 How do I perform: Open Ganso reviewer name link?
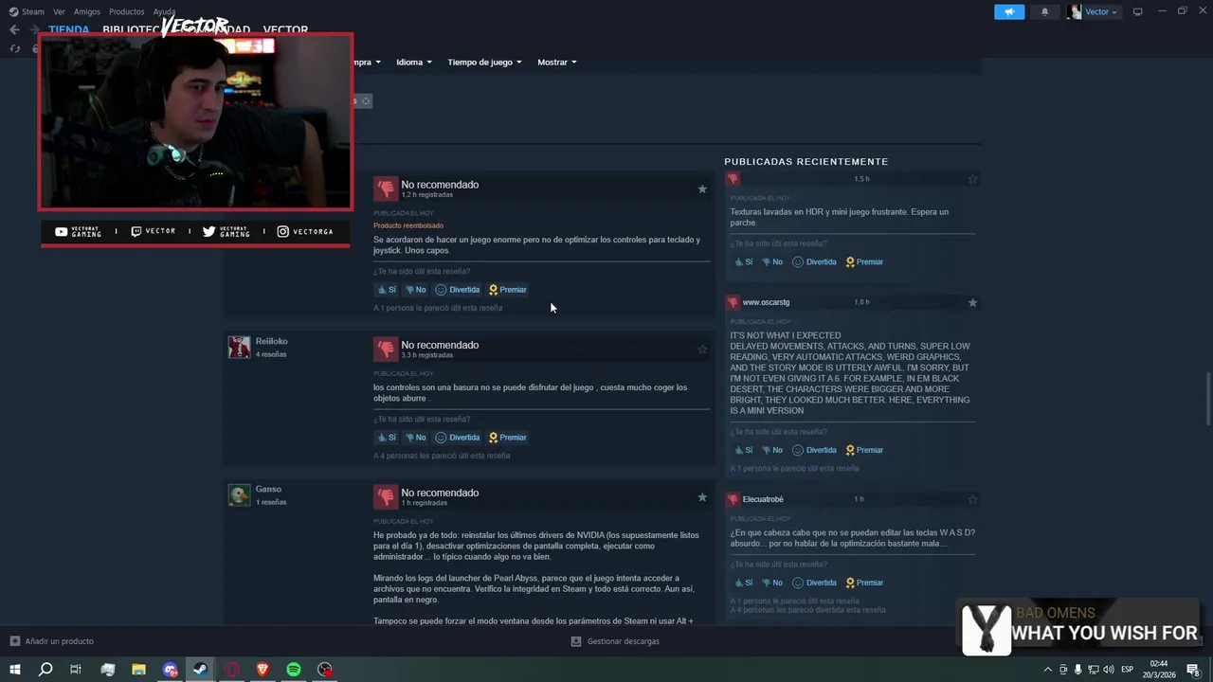tap(268, 489)
